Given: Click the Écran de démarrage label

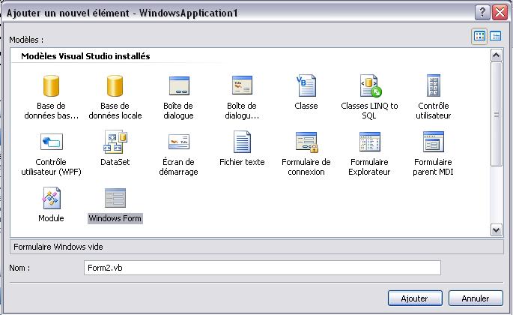Looking at the screenshot, I should 179,166.
